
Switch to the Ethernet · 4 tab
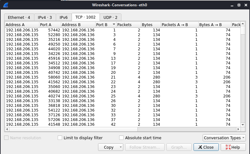coord(19,17)
